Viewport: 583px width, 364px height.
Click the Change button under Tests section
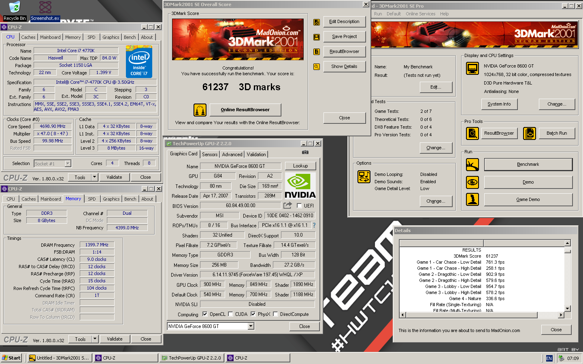[x=436, y=148]
